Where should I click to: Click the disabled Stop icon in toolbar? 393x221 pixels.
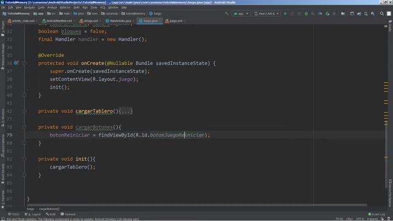tap(334, 14)
